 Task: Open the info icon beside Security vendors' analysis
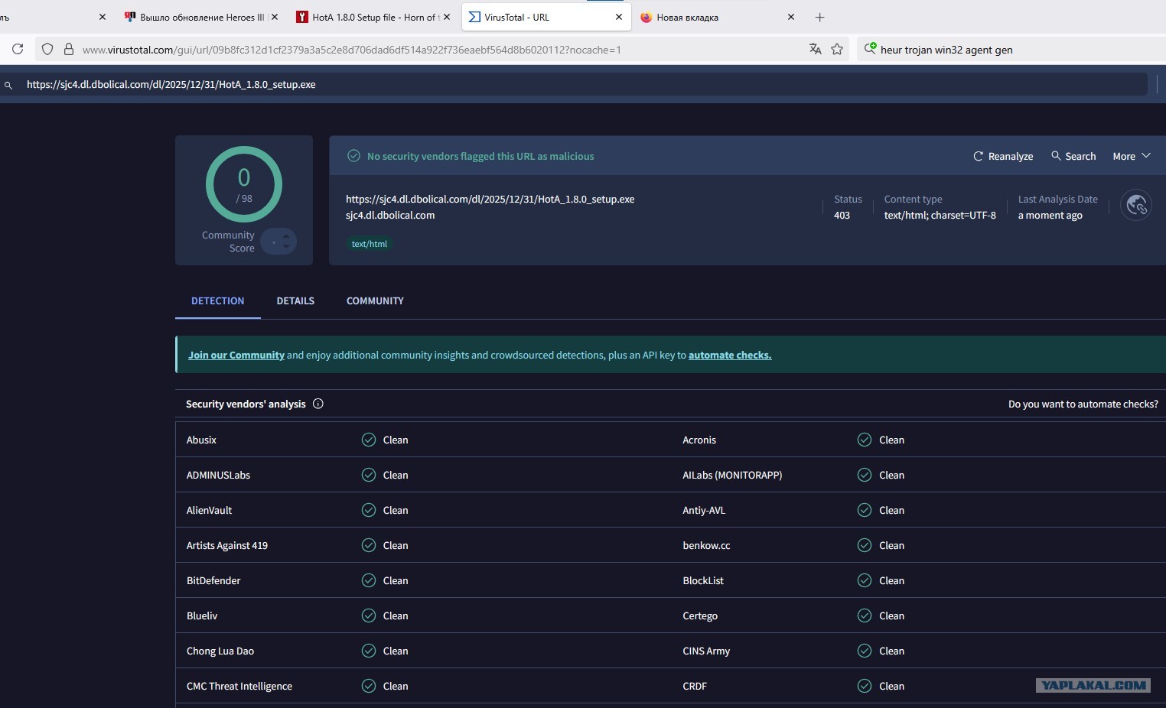[x=318, y=404]
